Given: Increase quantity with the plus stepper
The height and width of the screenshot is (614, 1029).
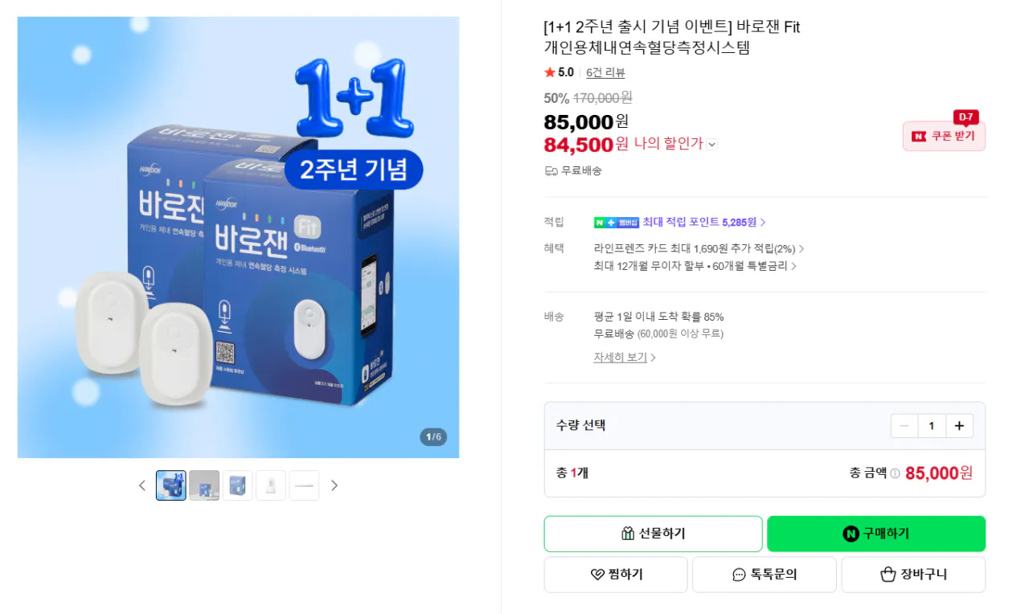Looking at the screenshot, I should [959, 425].
